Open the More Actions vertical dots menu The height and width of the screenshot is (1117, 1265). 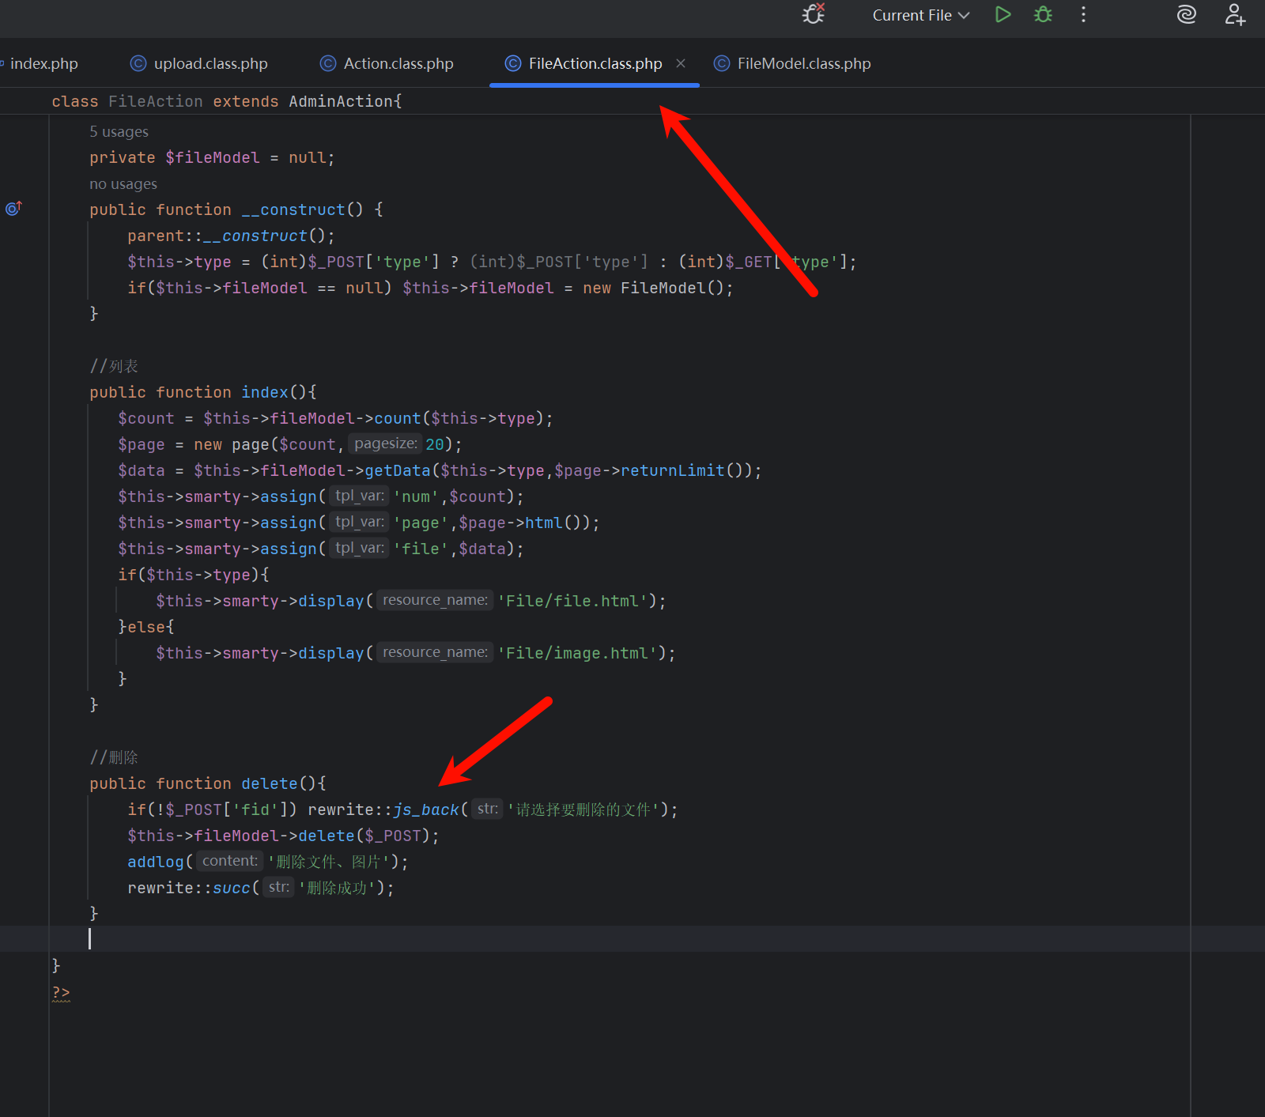coord(1083,14)
